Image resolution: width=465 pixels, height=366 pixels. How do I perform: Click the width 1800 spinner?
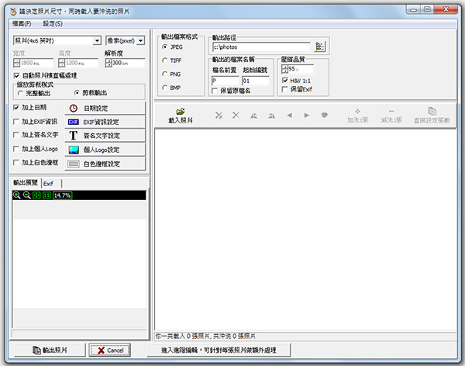16,63
